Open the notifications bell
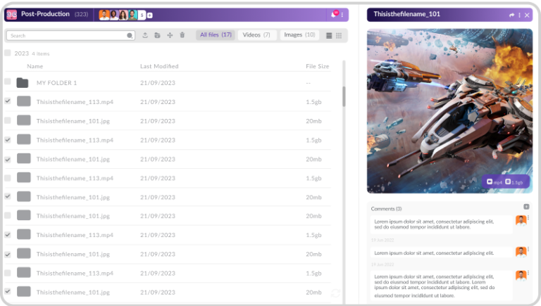 pos(334,15)
